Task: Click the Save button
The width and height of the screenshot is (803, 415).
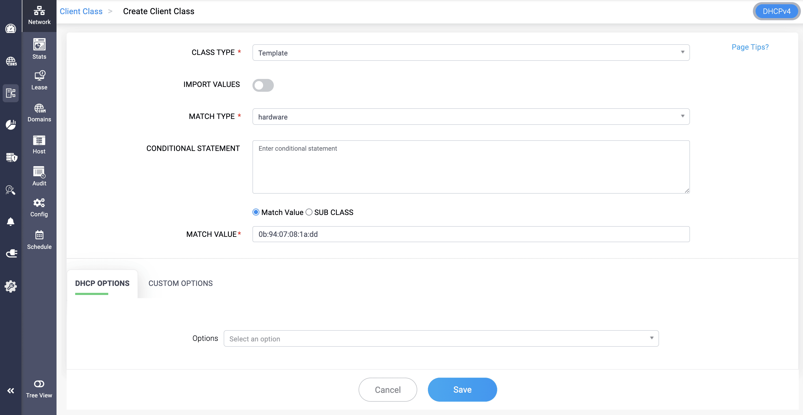Action: [x=462, y=389]
